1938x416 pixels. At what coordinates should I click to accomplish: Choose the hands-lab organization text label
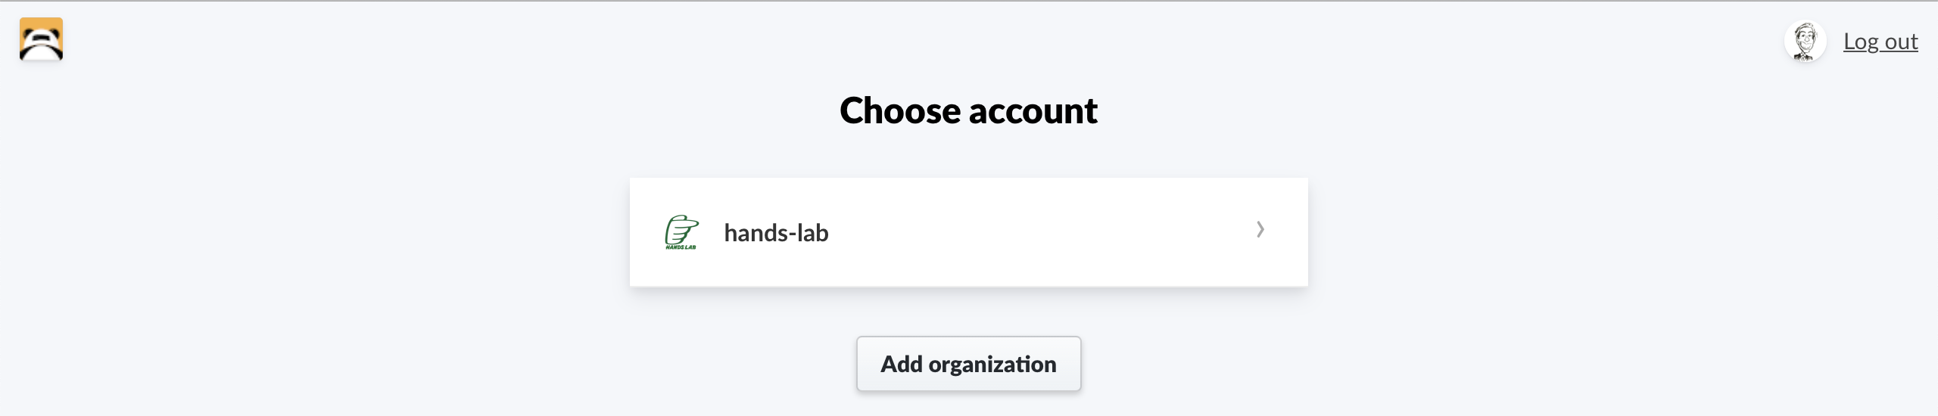[x=776, y=232]
